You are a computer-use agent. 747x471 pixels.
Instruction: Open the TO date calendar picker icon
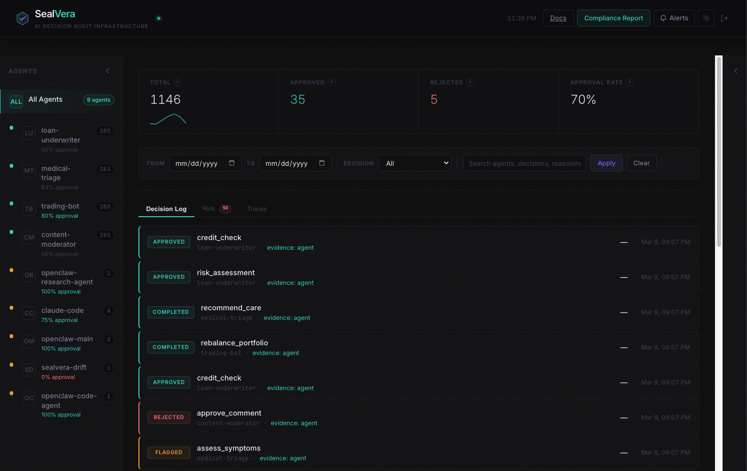coord(322,163)
